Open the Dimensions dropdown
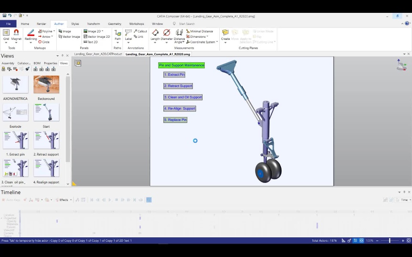Viewport: 412px width, 257px height. pos(207,37)
